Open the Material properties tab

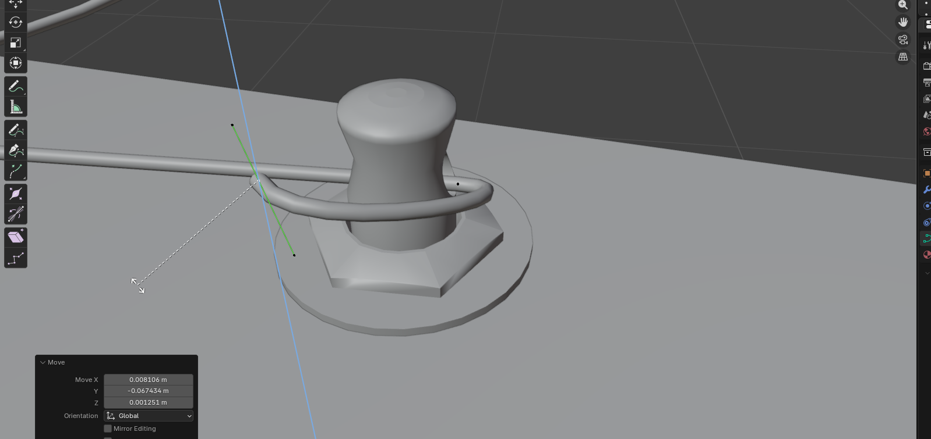[926, 255]
